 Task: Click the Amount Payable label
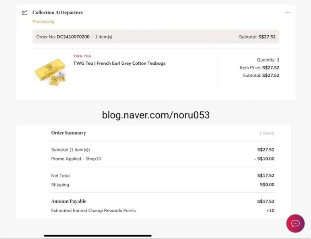69,201
